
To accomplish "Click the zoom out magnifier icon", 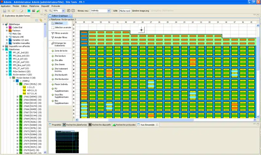I will (x=50, y=11).
